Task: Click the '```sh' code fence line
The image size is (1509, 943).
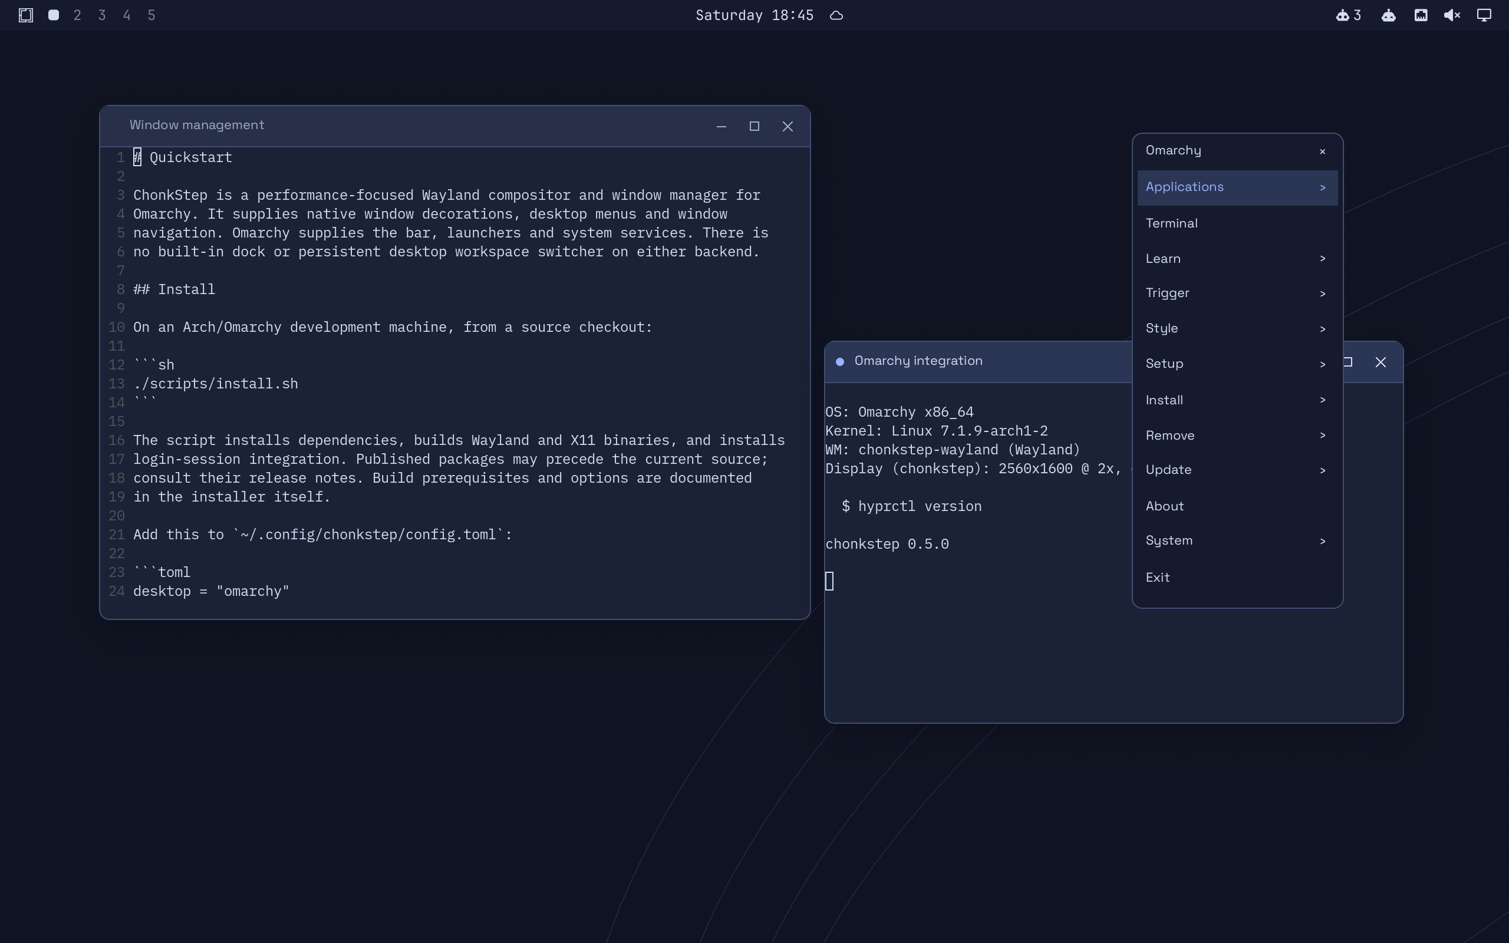Action: (154, 365)
